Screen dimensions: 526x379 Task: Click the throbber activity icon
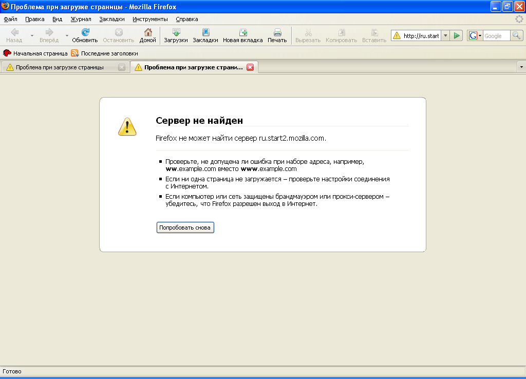tap(519, 19)
